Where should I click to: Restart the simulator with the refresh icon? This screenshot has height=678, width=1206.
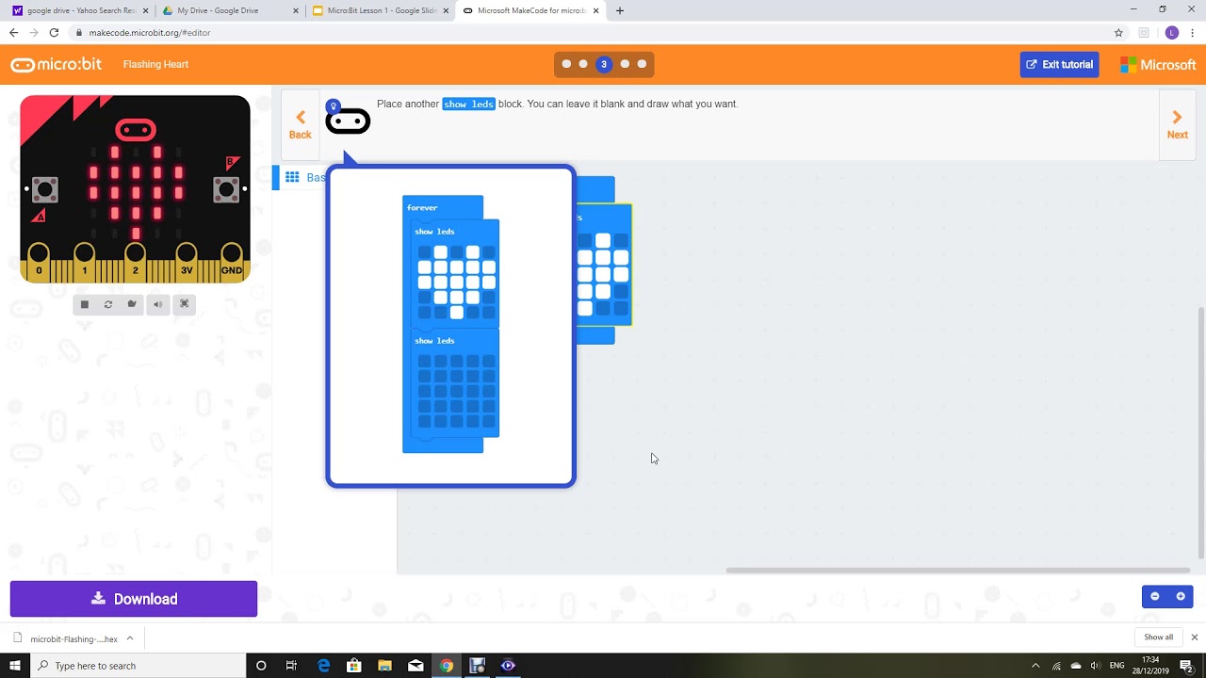coord(108,304)
